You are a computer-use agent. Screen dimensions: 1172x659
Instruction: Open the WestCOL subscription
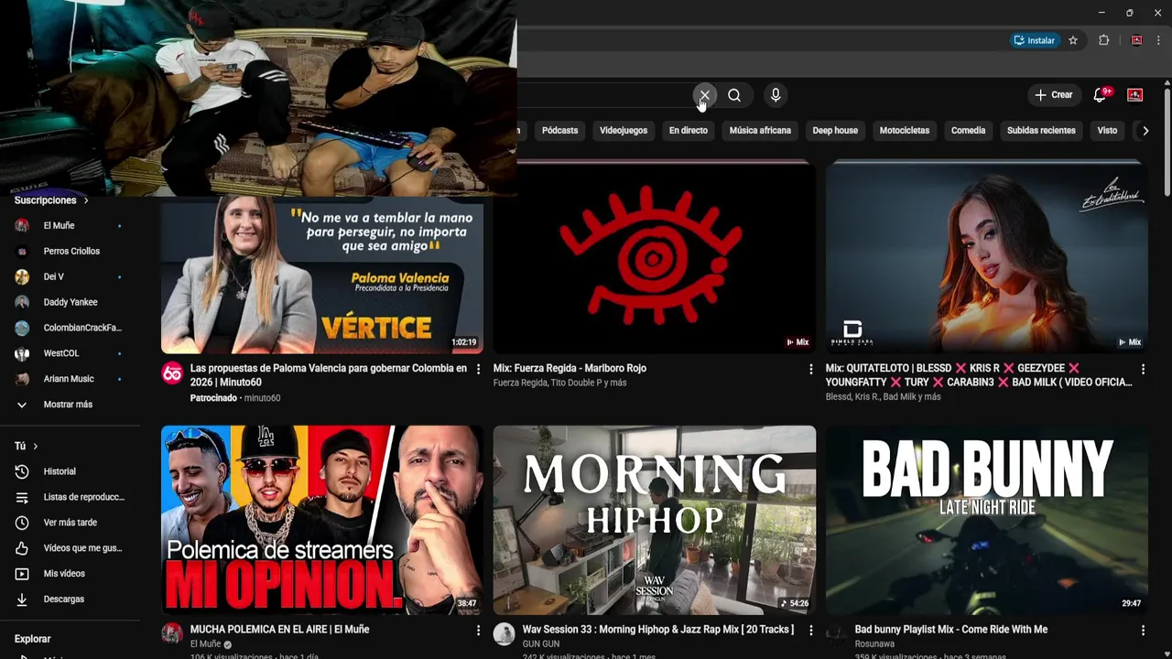click(70, 353)
